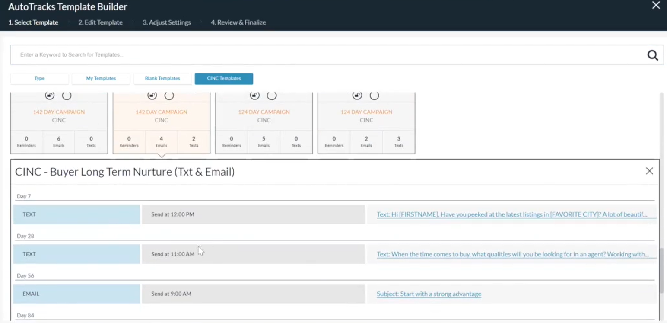The height and width of the screenshot is (323, 667).
Task: Click the Day 28 label
Action: pos(25,236)
